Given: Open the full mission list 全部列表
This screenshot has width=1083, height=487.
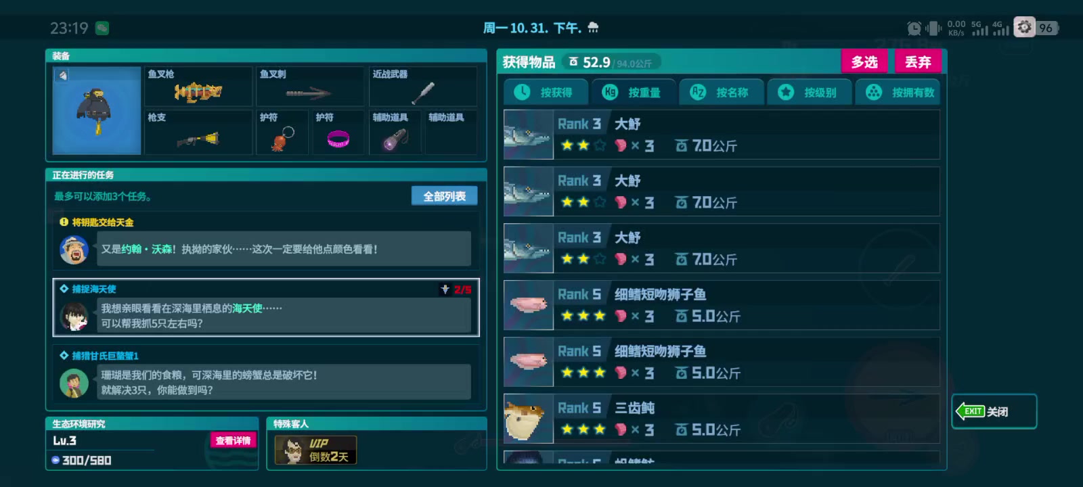Looking at the screenshot, I should click(x=444, y=196).
